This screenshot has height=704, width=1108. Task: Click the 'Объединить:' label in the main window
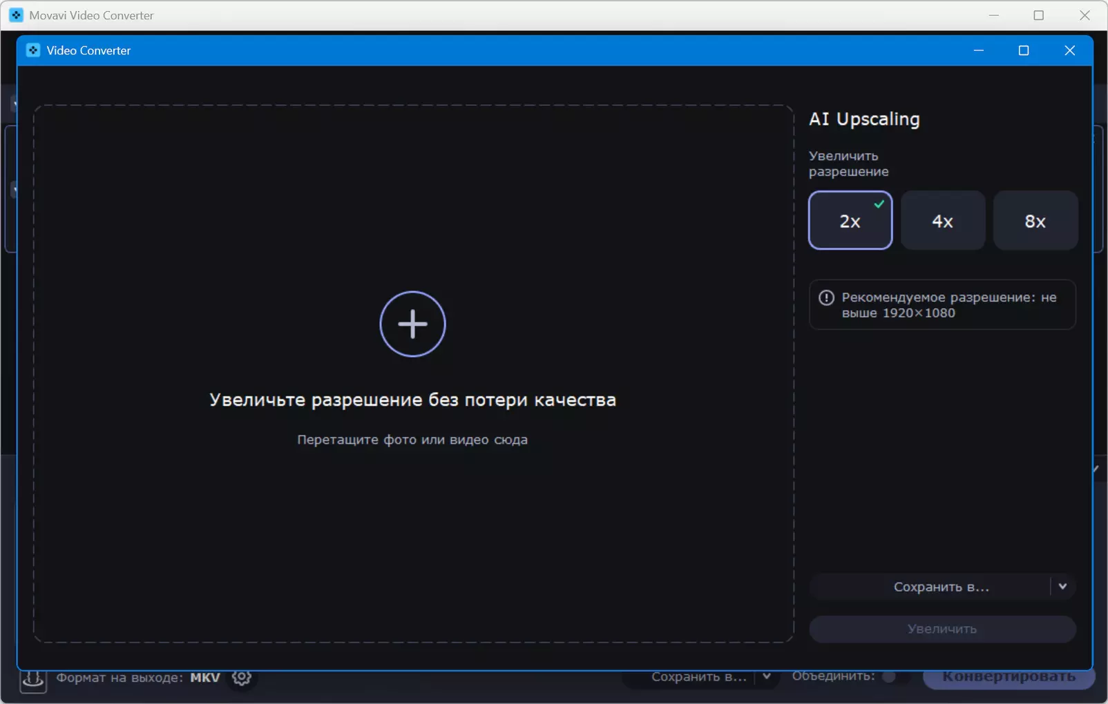(834, 676)
